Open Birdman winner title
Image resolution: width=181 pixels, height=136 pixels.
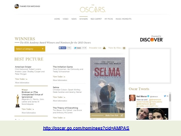pyautogui.click(x=32, y=94)
